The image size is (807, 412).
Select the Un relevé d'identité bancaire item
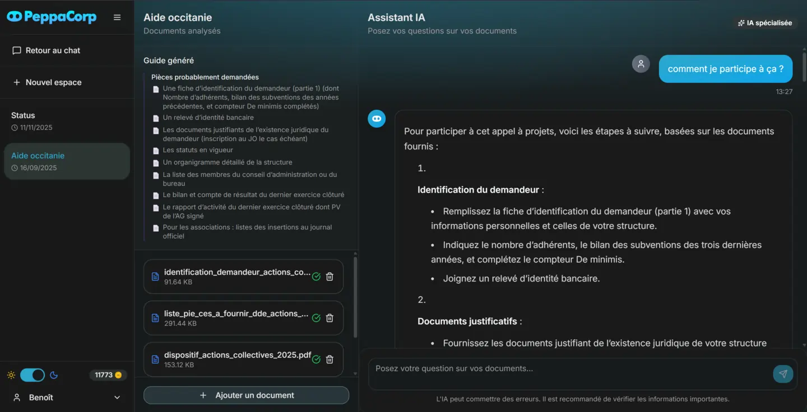[x=208, y=118]
